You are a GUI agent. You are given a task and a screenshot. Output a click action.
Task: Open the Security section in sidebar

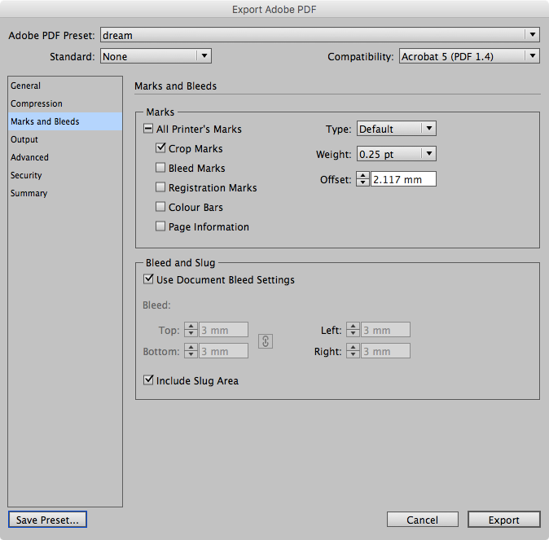point(26,175)
